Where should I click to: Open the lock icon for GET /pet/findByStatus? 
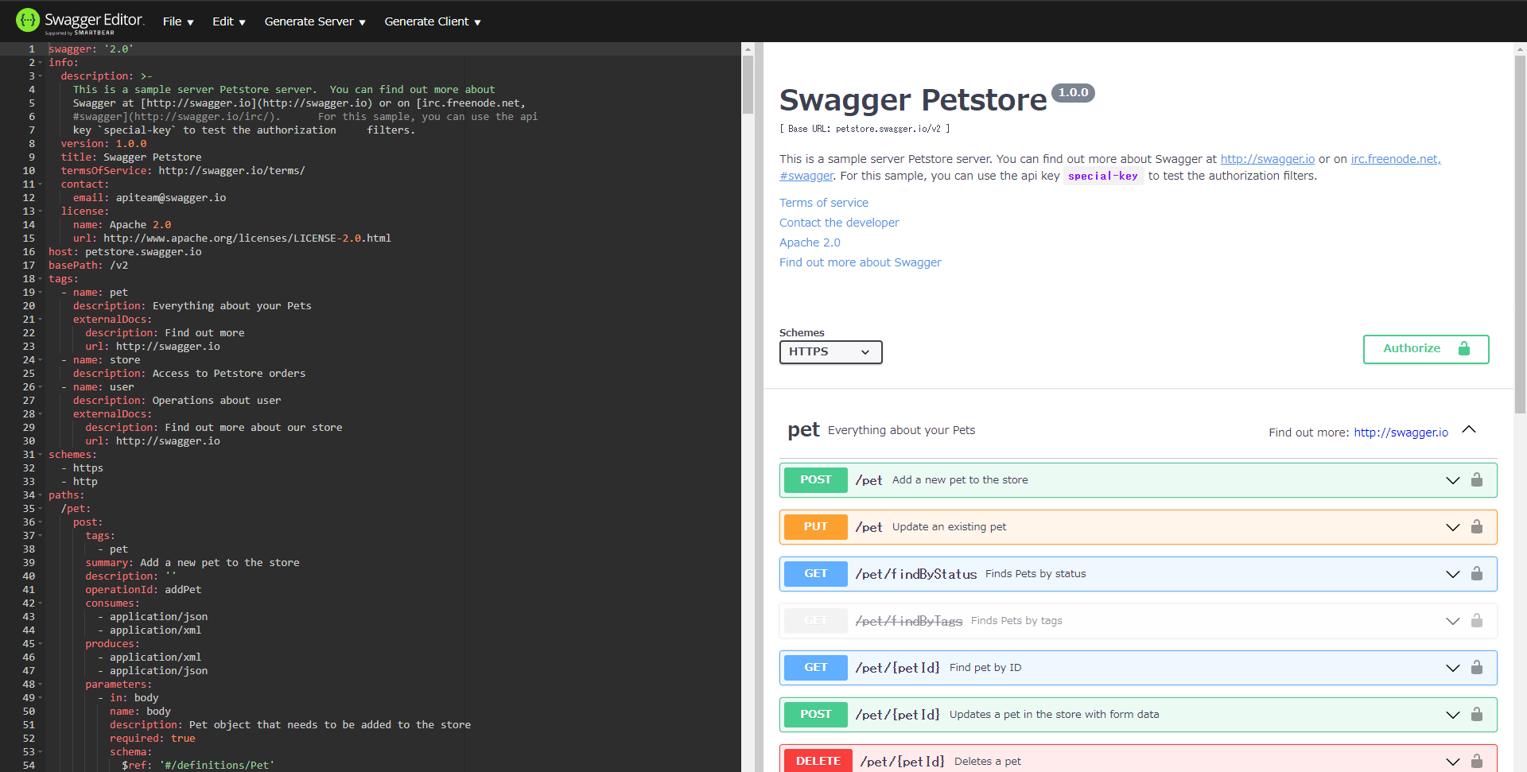click(x=1478, y=573)
